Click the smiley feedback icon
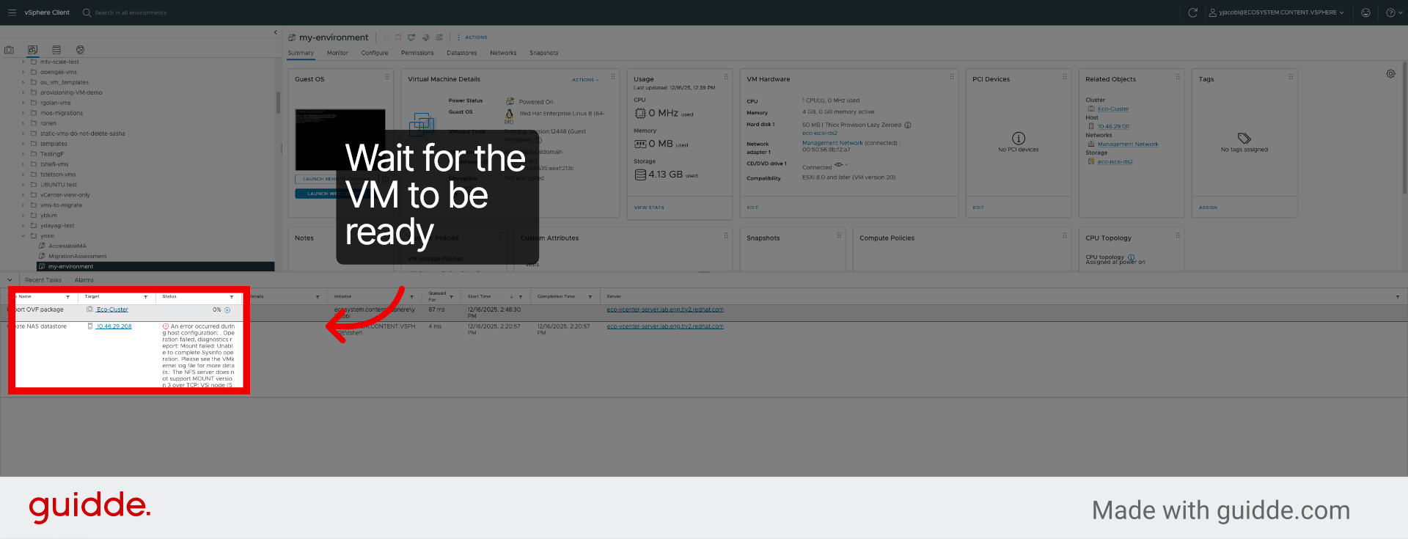The height and width of the screenshot is (539, 1408). click(1365, 12)
